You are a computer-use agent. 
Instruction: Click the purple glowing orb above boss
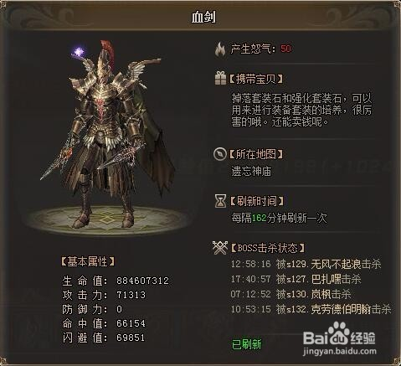pos(79,52)
